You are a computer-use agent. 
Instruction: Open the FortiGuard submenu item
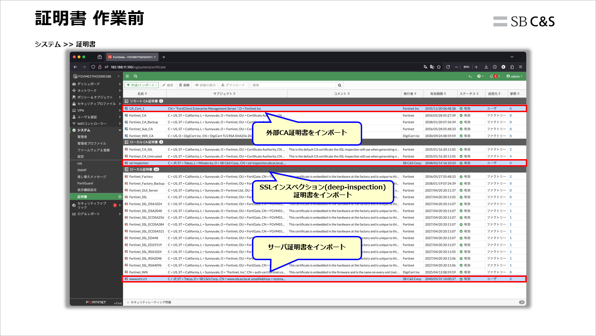pos(85,183)
